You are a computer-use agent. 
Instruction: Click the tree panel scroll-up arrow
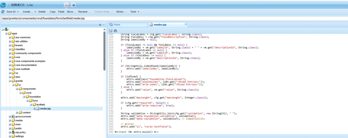(x=104, y=29)
